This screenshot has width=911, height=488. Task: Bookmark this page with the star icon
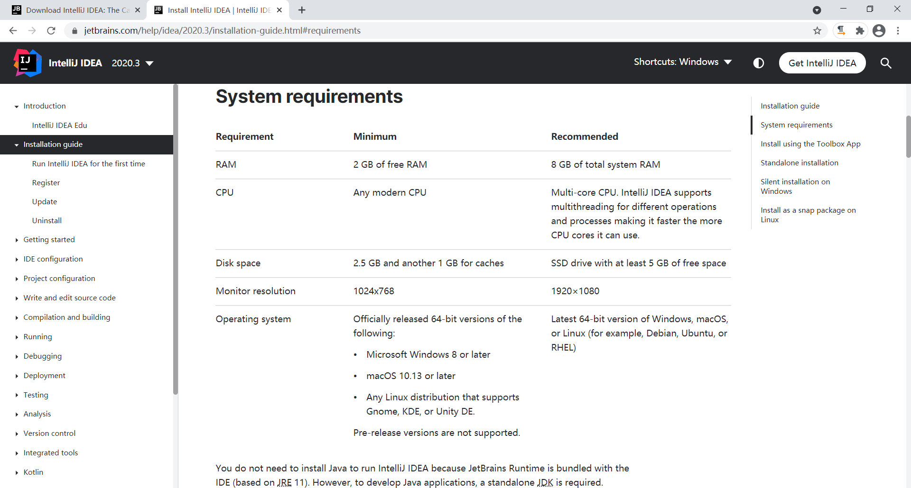coord(817,31)
